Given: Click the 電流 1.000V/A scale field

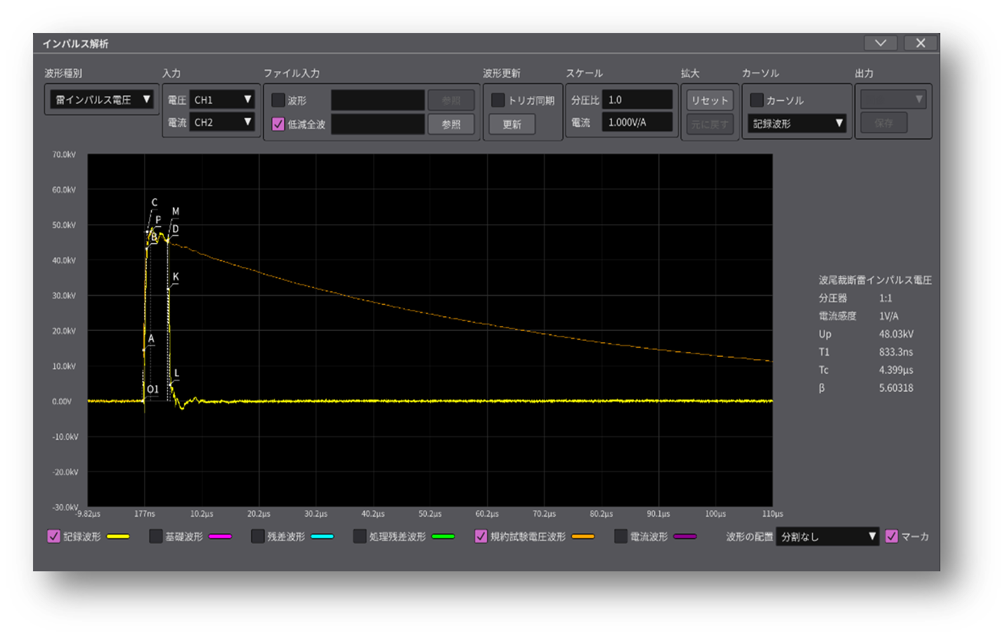Looking at the screenshot, I should coord(637,122).
